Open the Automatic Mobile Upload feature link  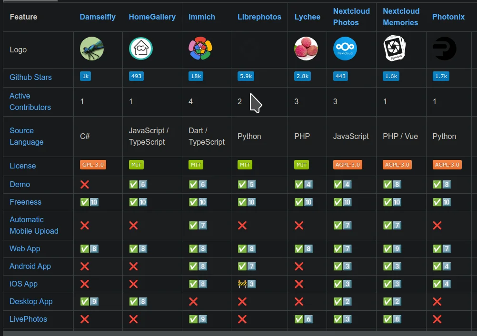(x=34, y=225)
